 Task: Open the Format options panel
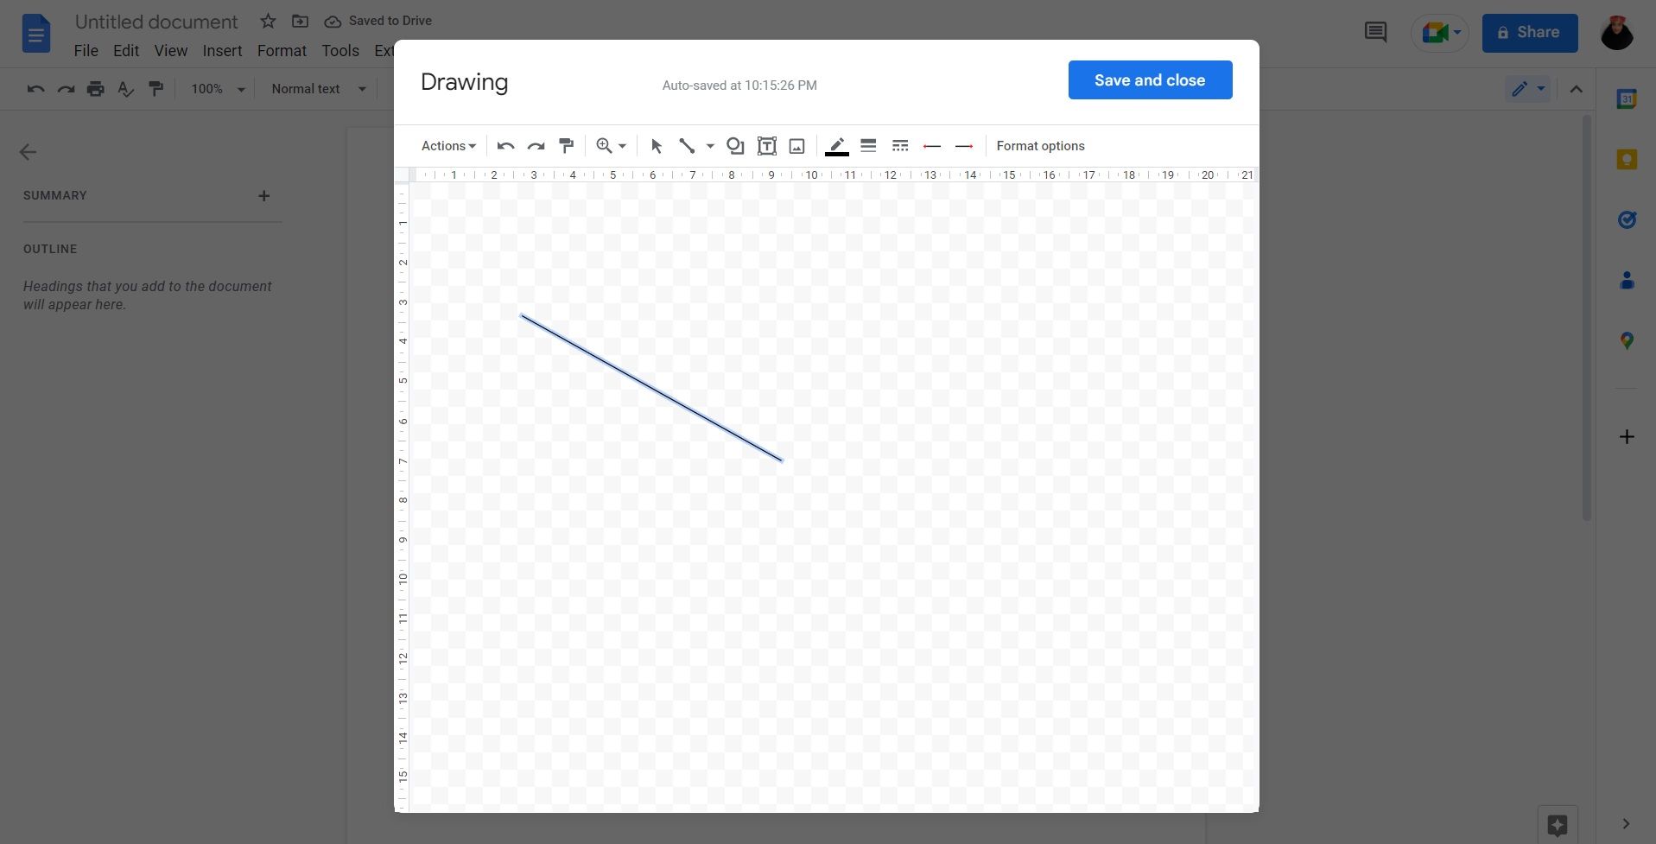coord(1039,145)
